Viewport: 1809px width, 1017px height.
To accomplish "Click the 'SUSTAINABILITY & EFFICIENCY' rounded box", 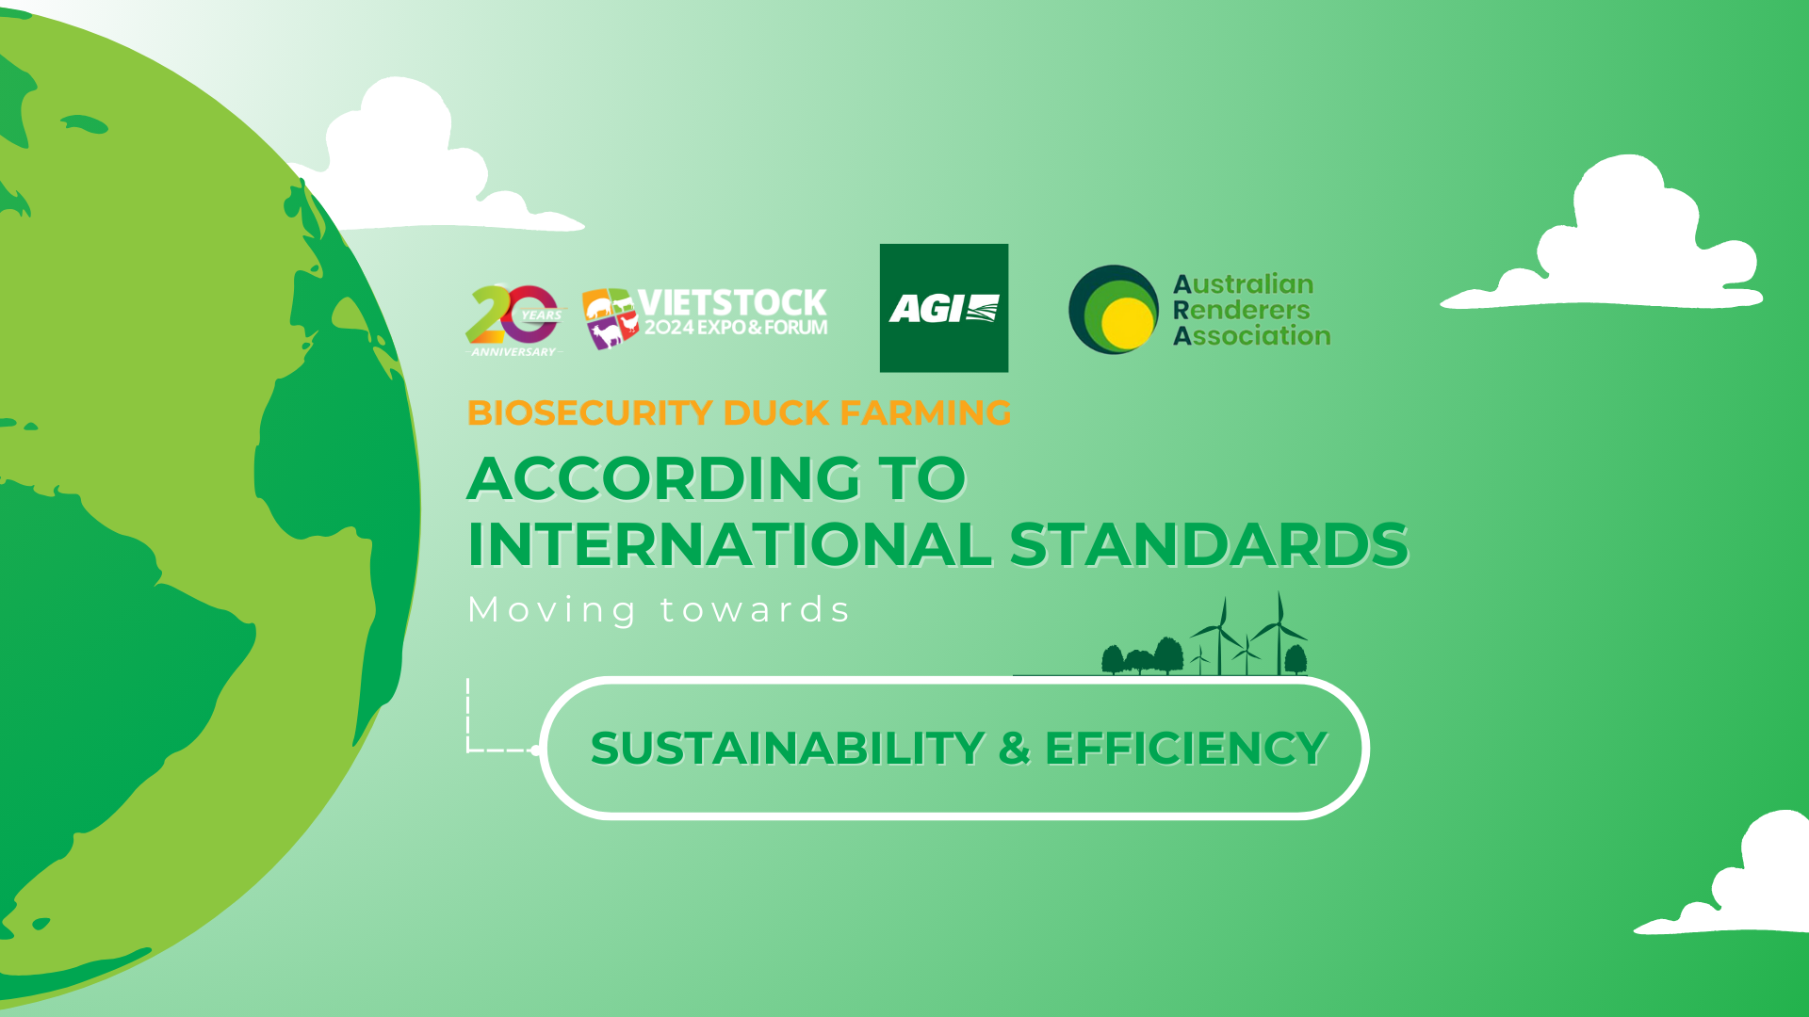I will (x=954, y=748).
